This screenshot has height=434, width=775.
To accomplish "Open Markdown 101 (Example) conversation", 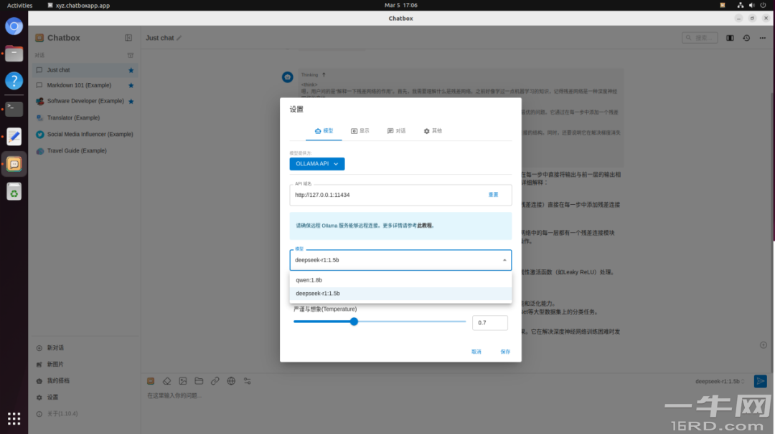I will [x=85, y=85].
